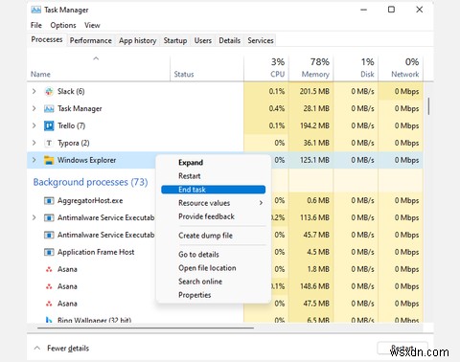The image size is (460, 362).
Task: Choose Create dump file
Action: [x=214, y=236]
